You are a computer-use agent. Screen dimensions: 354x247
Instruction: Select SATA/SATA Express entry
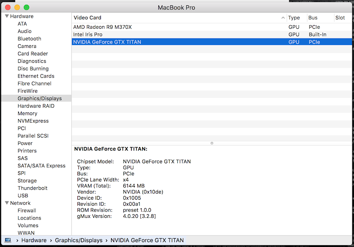coord(42,166)
